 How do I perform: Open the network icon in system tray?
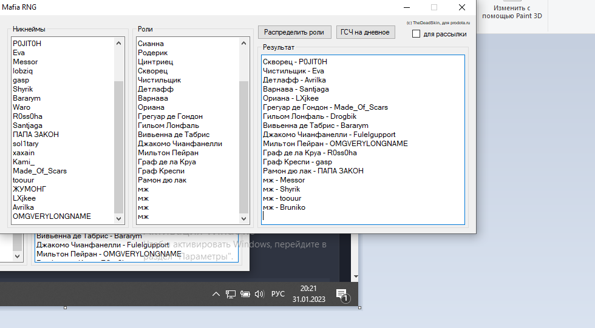coord(231,294)
